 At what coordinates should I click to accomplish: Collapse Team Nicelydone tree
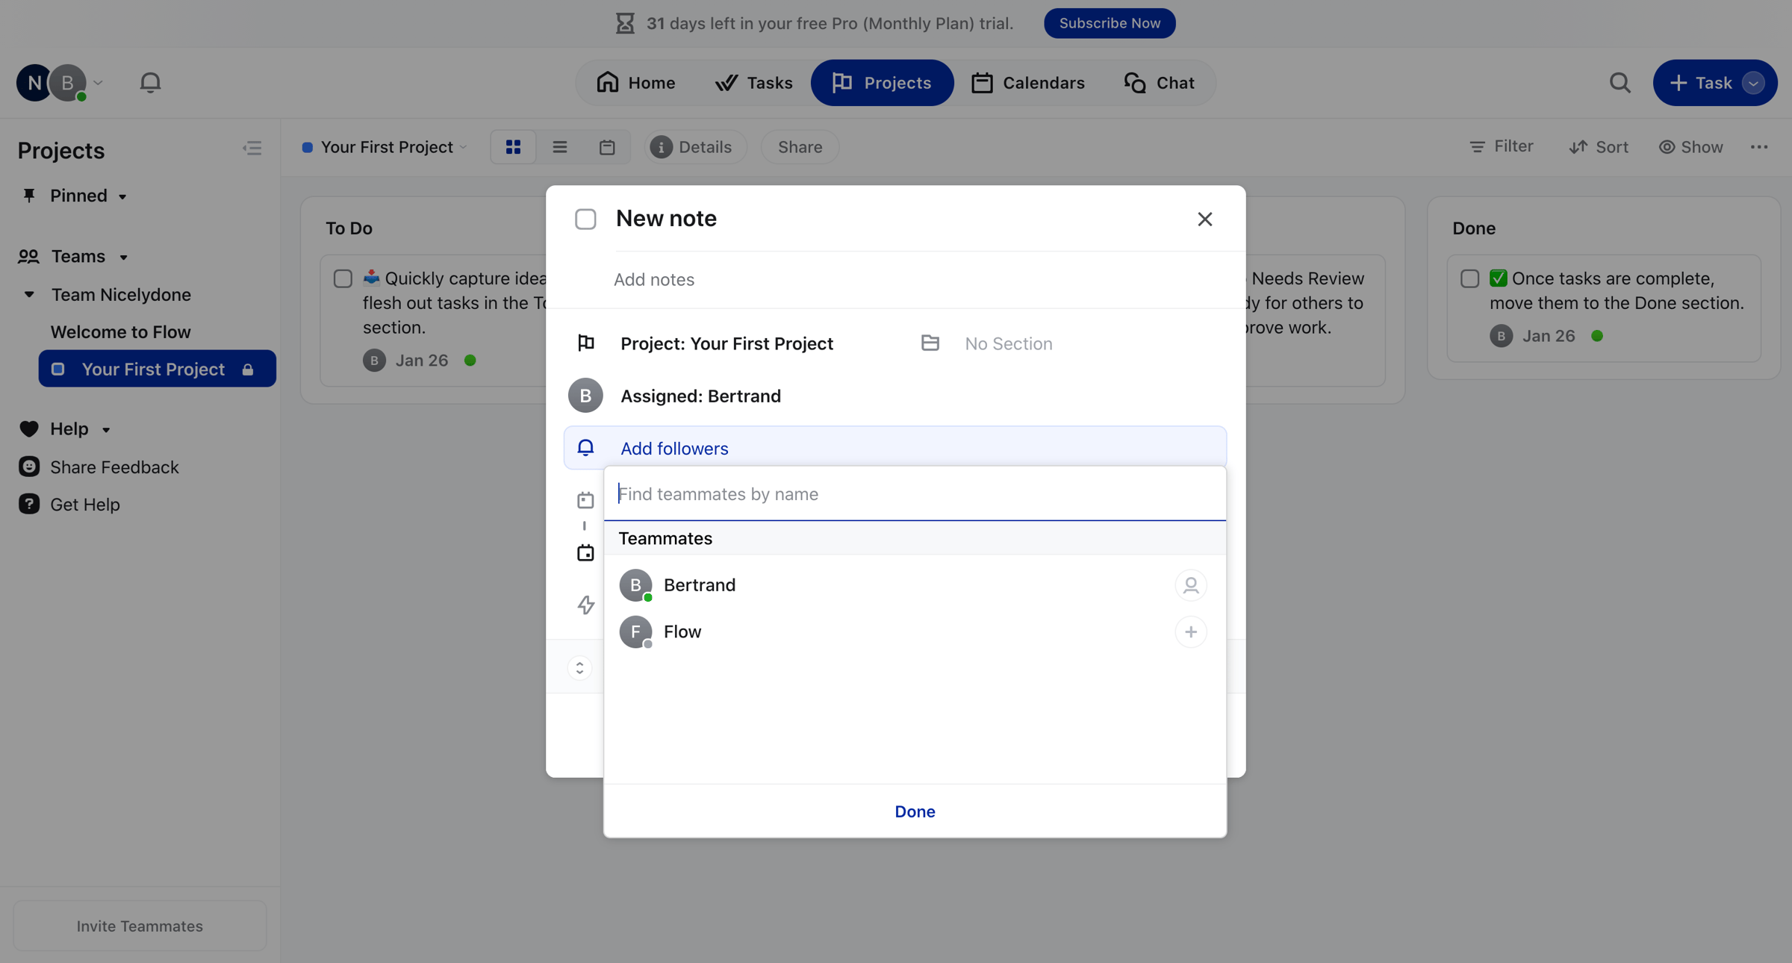29,295
